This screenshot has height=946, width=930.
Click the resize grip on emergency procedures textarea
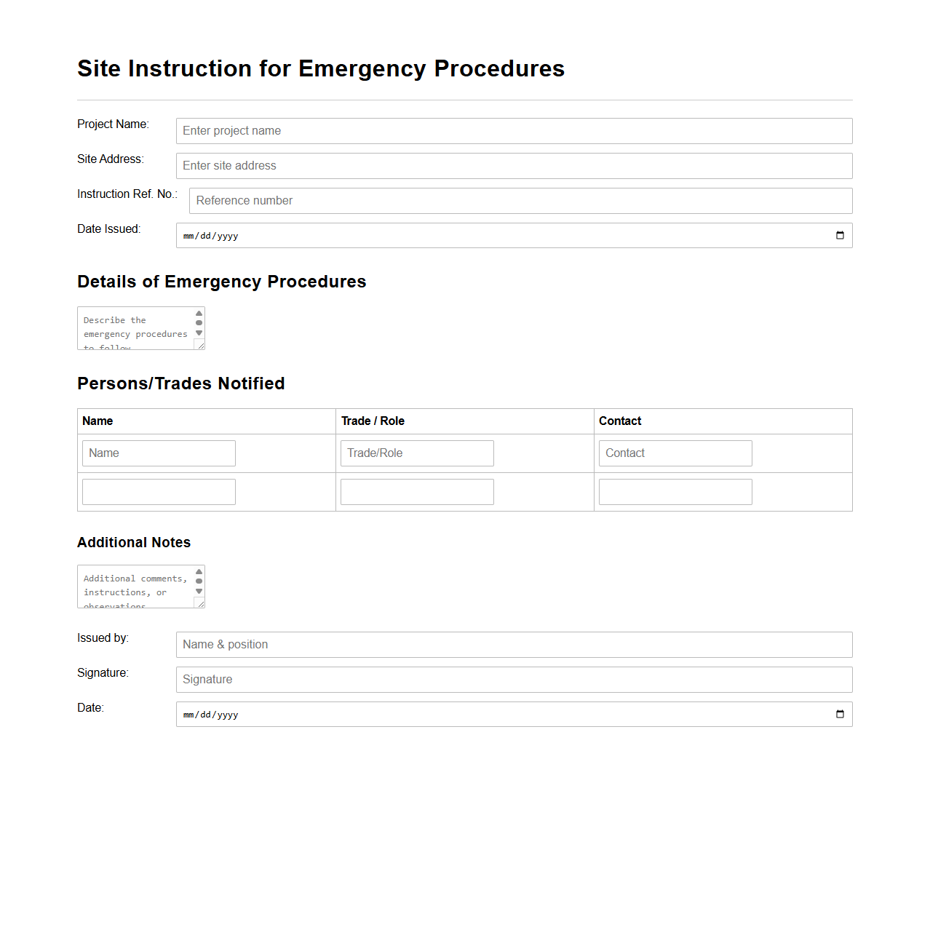(x=202, y=346)
